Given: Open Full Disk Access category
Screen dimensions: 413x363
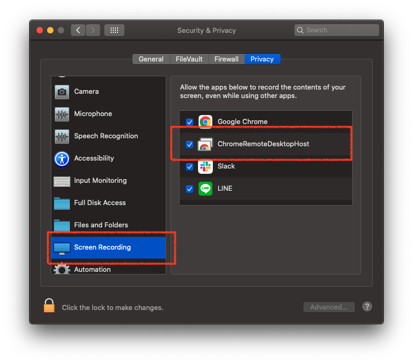Looking at the screenshot, I should 100,203.
